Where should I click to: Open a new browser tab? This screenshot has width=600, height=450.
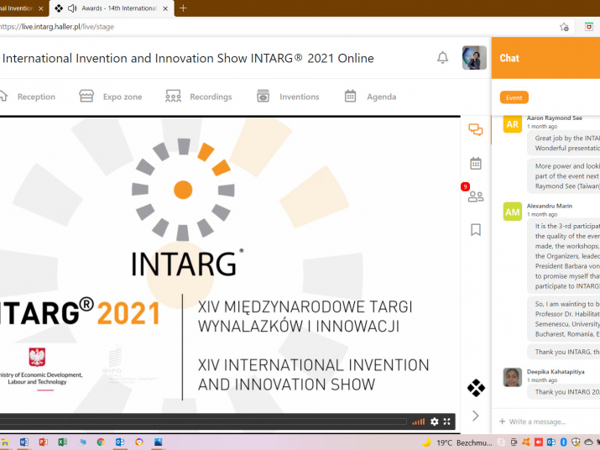point(183,8)
